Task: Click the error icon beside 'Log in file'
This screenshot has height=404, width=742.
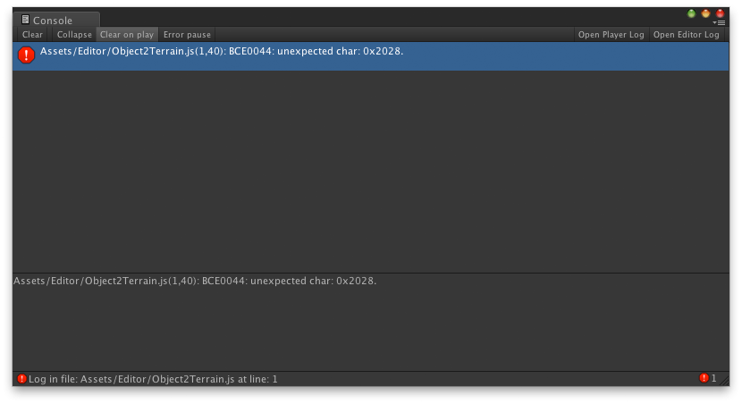Action: [x=21, y=378]
